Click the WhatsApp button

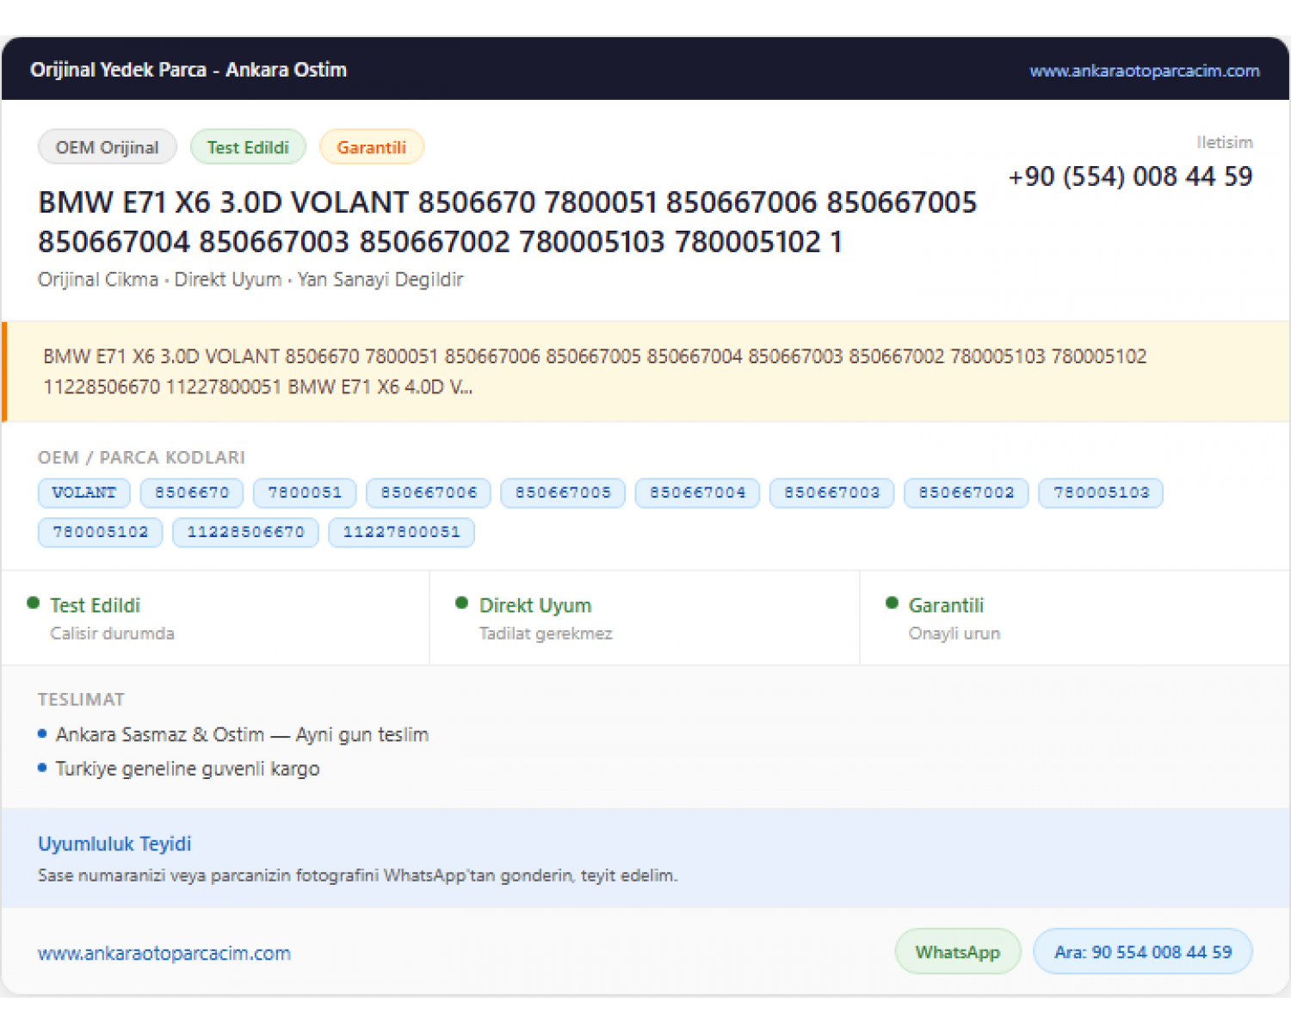[958, 952]
